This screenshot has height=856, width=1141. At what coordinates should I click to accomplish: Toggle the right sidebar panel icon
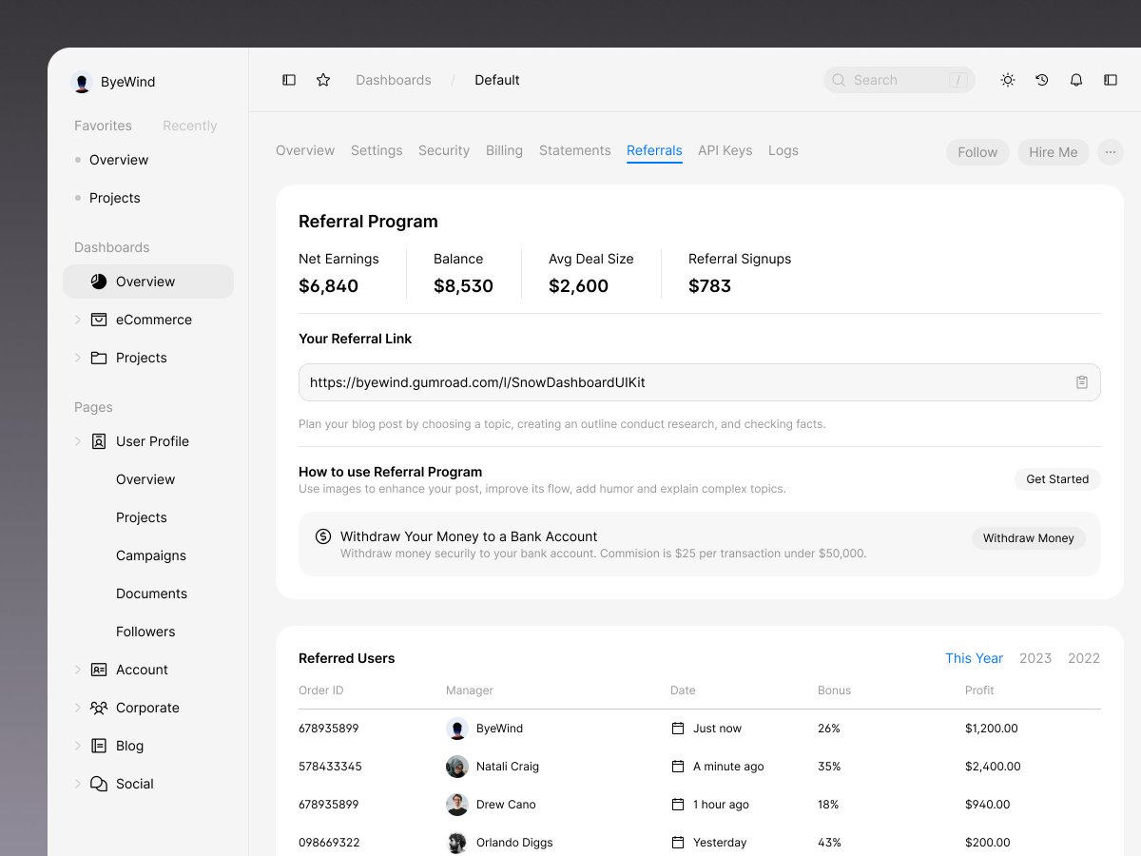[1111, 80]
